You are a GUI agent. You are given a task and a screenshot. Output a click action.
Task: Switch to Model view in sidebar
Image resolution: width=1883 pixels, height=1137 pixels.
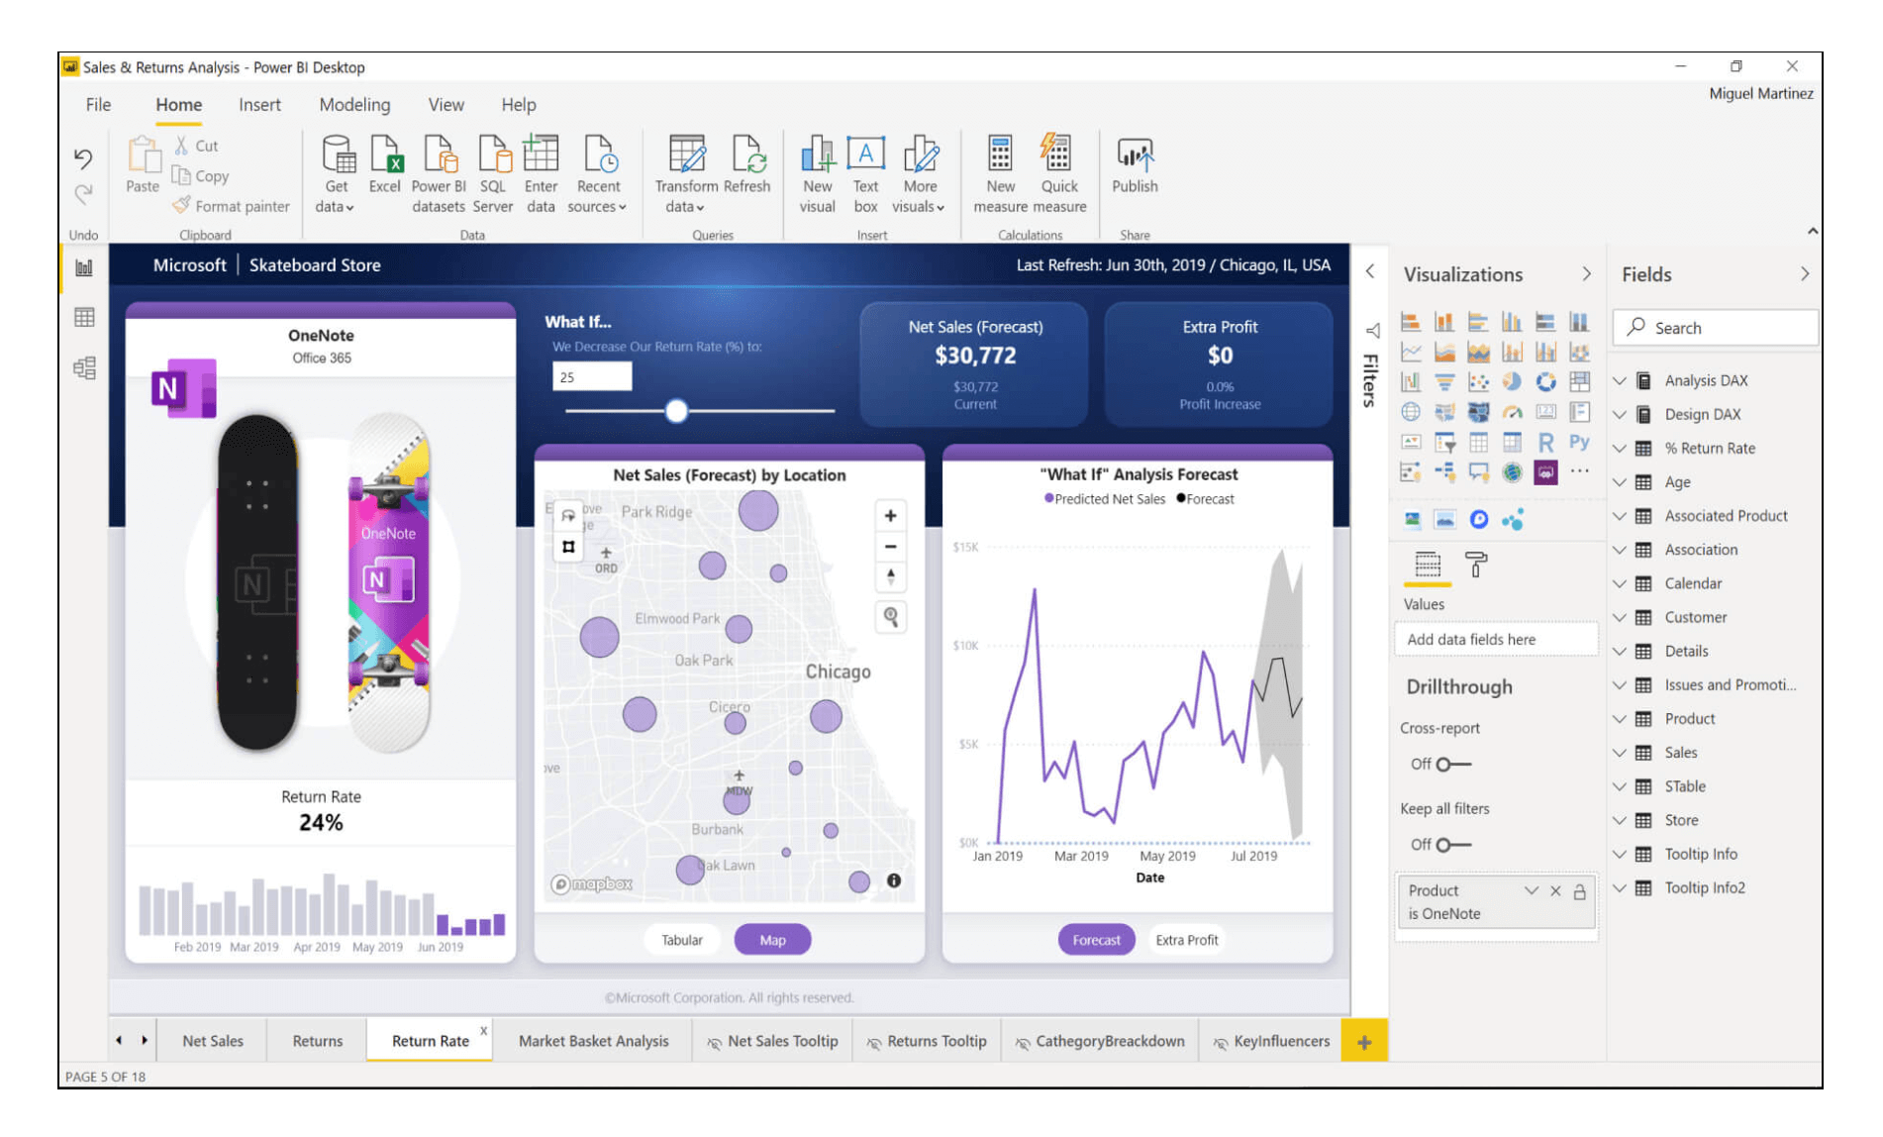84,368
